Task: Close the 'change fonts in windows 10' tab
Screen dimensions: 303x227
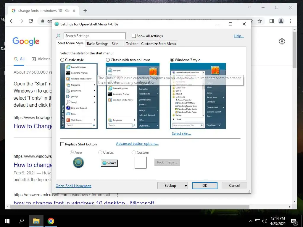Action: click(x=74, y=11)
